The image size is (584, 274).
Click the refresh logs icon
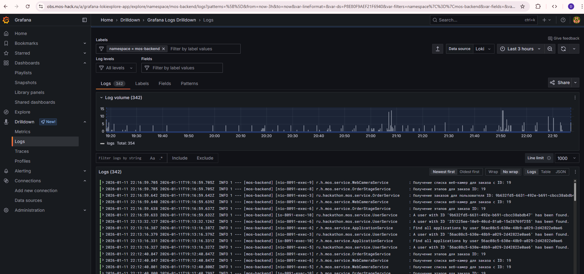pyautogui.click(x=563, y=49)
